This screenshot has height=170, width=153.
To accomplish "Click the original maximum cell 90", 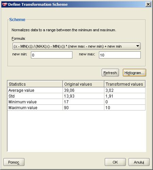I will coord(83,107).
